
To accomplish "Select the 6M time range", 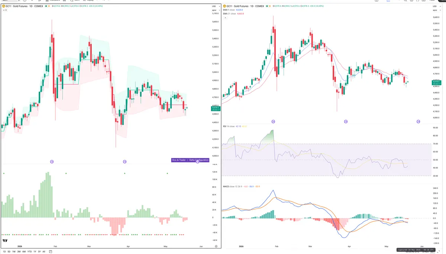I will (24, 252).
